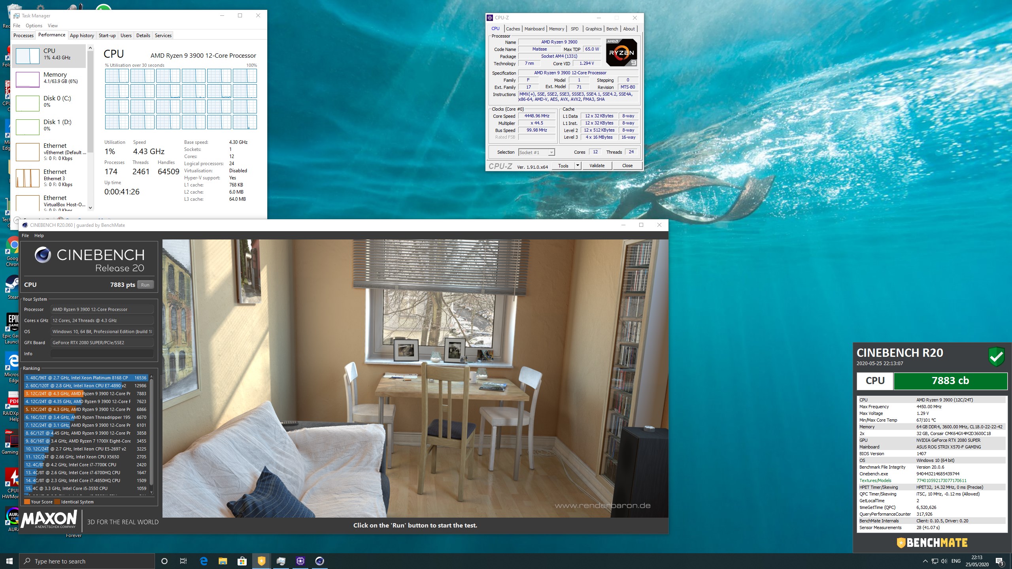Open Cortana from the taskbar

pos(164,561)
